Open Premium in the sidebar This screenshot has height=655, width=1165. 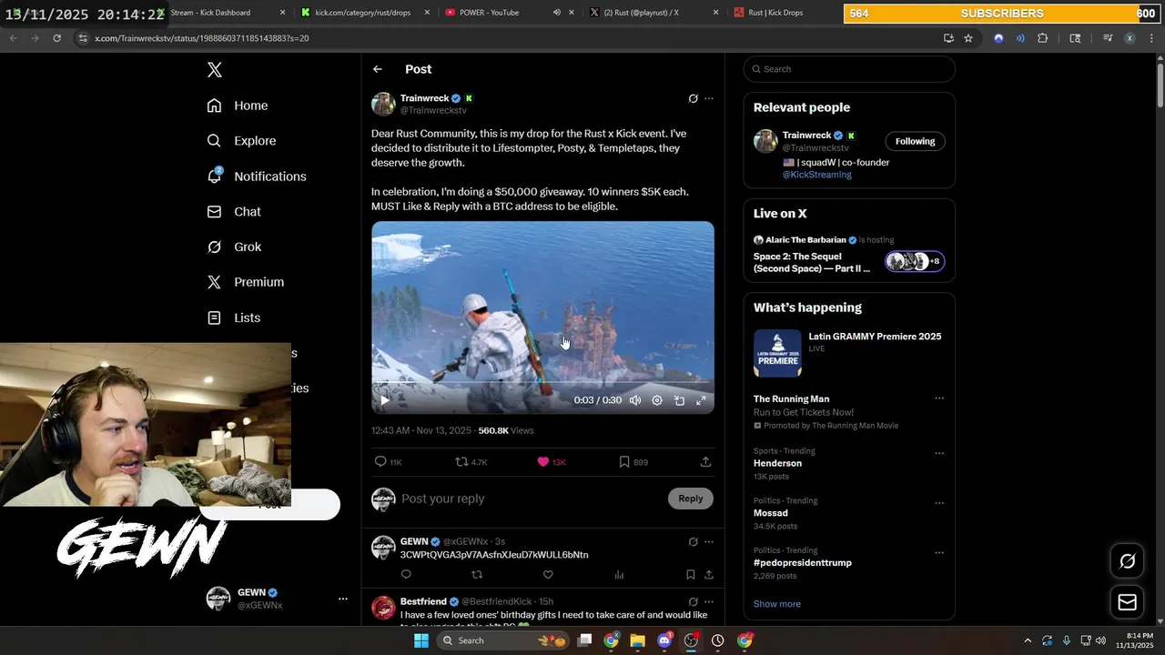click(x=246, y=282)
